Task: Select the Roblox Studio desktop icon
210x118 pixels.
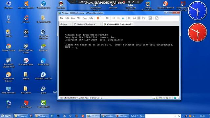Action: [43, 62]
